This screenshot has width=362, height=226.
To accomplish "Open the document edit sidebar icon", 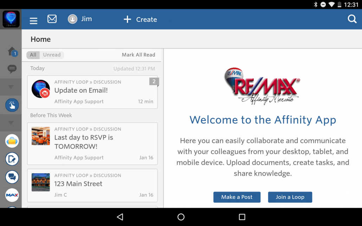I will [12, 159].
